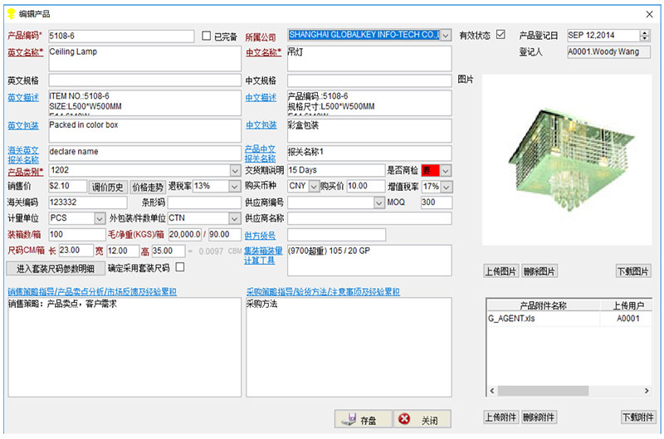
Task: Uncheck the 有效状态 checkbox
Action: tap(500, 35)
